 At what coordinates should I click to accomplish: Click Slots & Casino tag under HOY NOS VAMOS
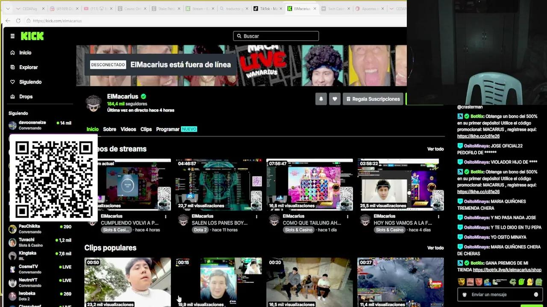pyautogui.click(x=389, y=230)
